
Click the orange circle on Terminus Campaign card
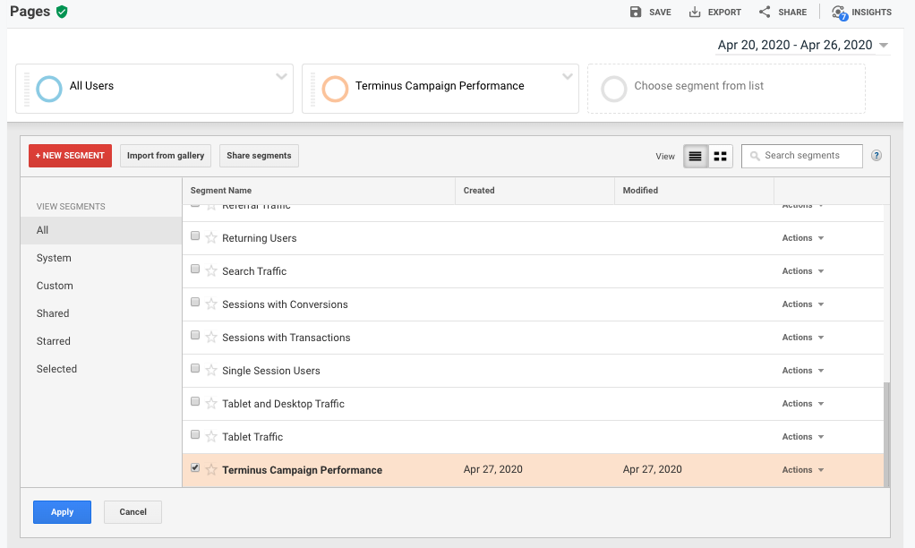pyautogui.click(x=335, y=89)
